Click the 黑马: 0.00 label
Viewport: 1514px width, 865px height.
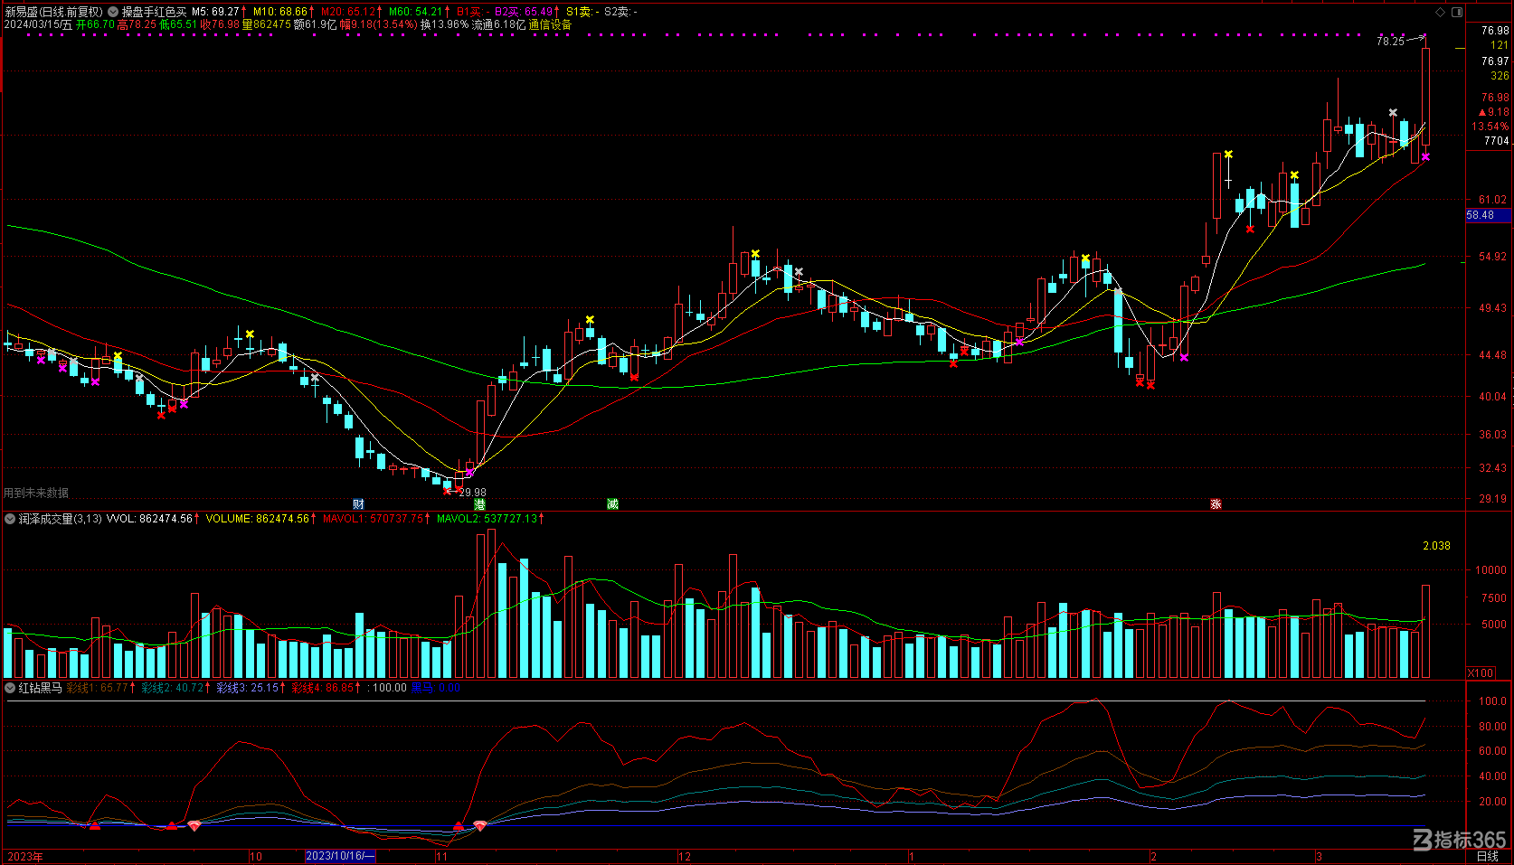point(436,688)
